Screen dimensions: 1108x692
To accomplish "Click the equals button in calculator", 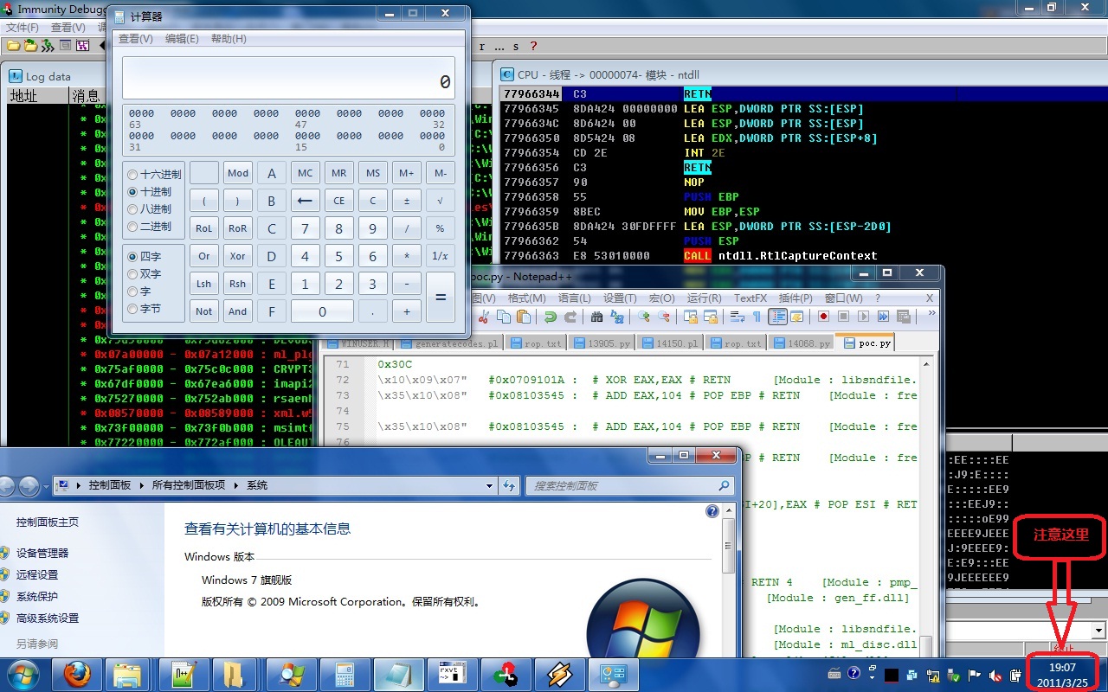I will click(441, 298).
